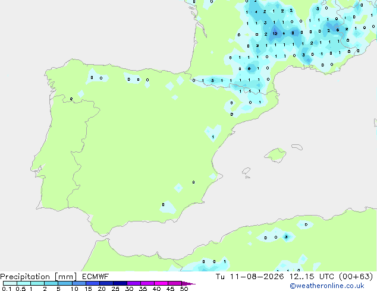Select the 45–50 mm legend swatch
The image size is (377, 291).
point(175,283)
